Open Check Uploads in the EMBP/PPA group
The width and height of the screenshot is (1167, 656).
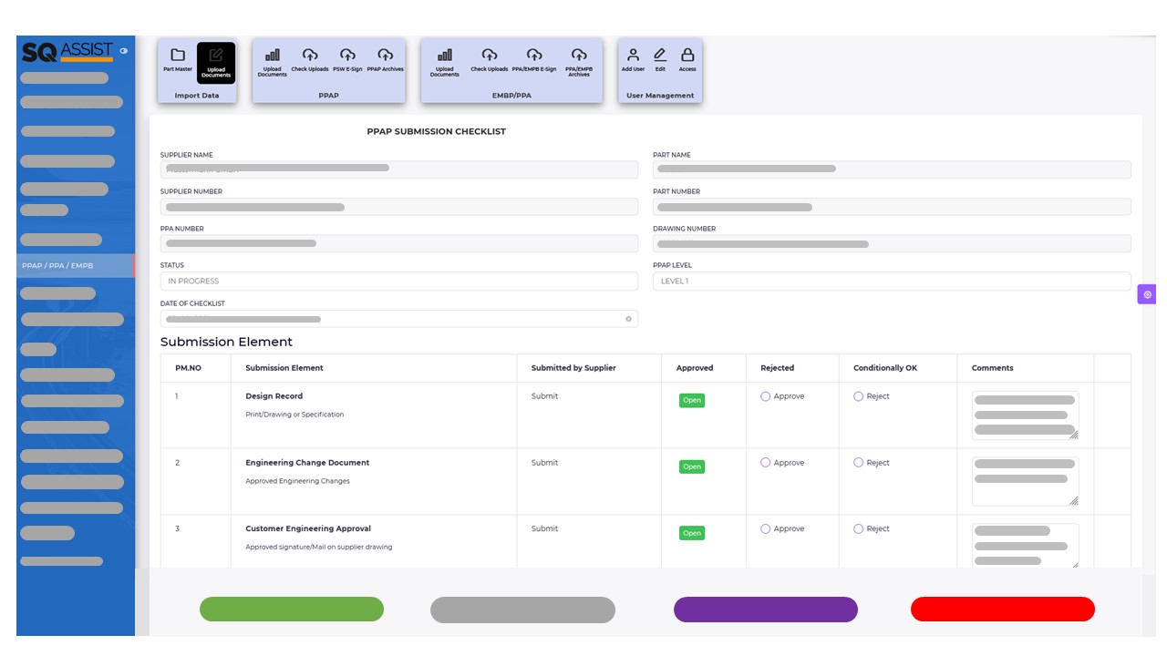tap(490, 60)
